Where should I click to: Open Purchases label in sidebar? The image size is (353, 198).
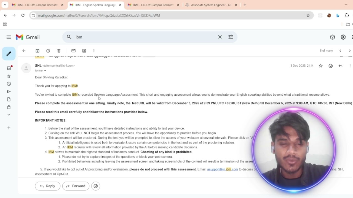(x=9, y=107)
